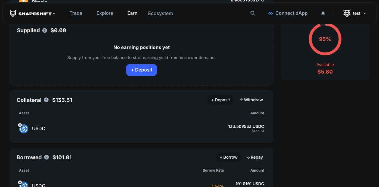Click the USDC coin icon under Collateral
The width and height of the screenshot is (379, 187).
(23, 129)
